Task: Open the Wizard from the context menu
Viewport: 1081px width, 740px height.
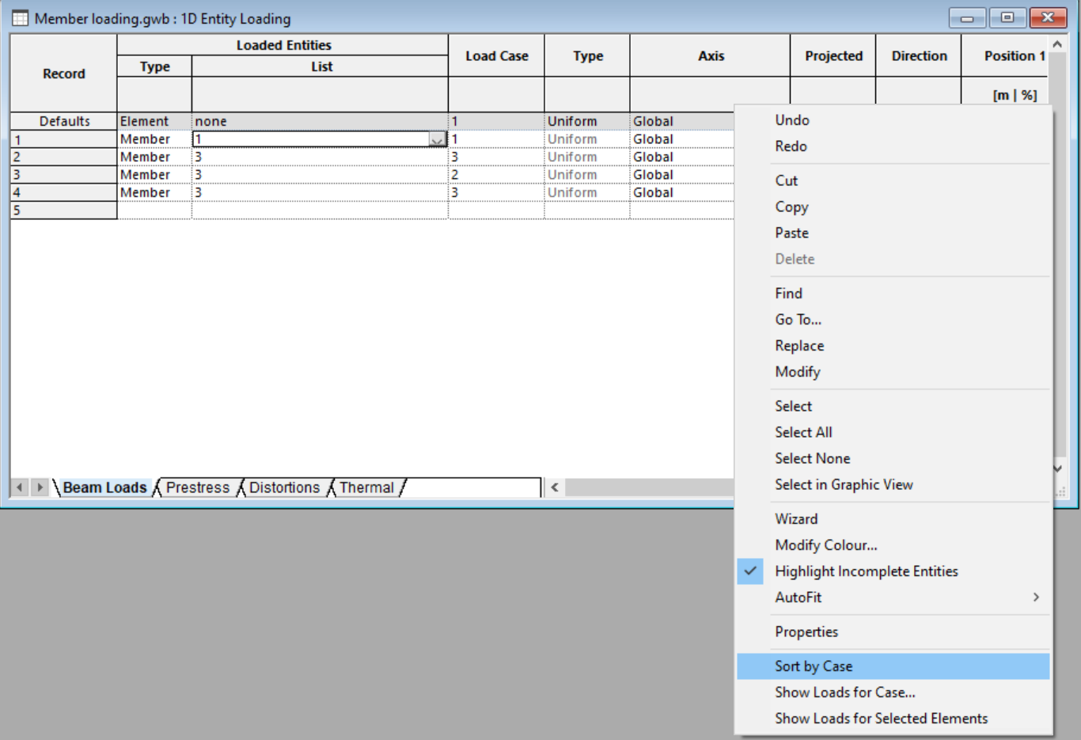Action: pos(796,518)
